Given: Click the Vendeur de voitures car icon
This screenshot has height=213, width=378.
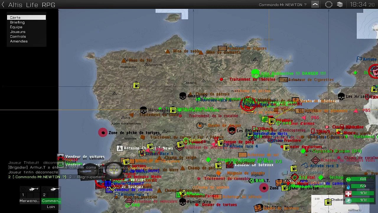Looking at the screenshot, I should pos(61,156).
